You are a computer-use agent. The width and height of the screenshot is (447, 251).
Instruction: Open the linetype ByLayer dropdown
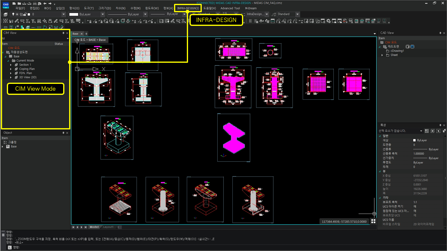point(145,14)
